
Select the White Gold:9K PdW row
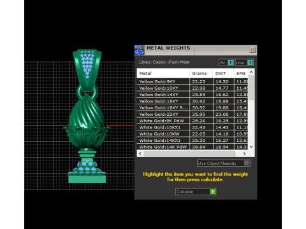coord(193,121)
